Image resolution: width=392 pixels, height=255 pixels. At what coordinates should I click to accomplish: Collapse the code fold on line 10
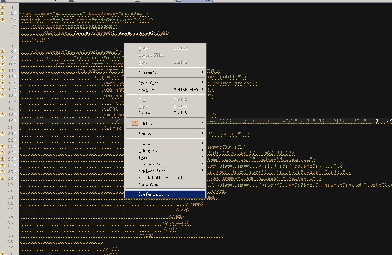coord(16,64)
